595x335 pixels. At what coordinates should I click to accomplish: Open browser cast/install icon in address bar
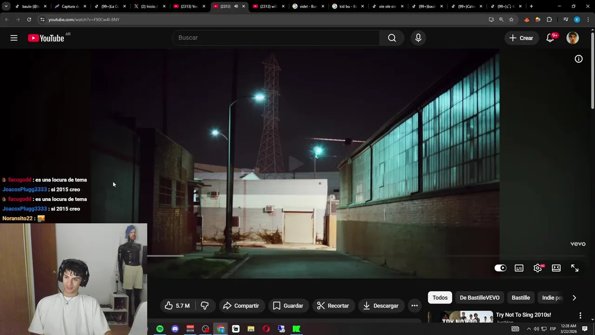491,20
